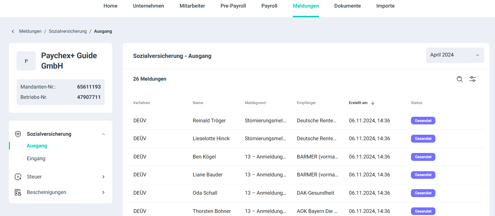
Task: Open Reinald Tröger's report row
Action: (209, 121)
